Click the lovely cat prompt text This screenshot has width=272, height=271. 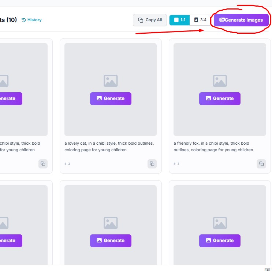tap(109, 146)
